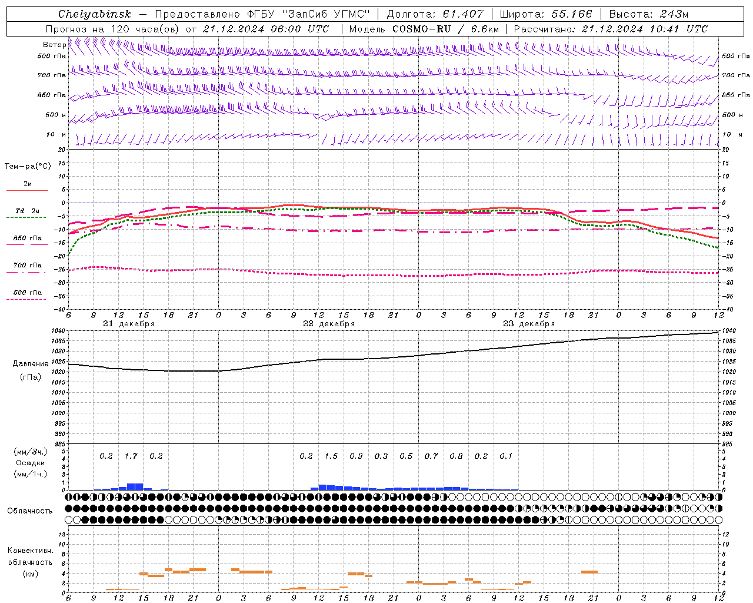Click the 'Осадки' precipitation label
The height and width of the screenshot is (603, 753).
tap(31, 463)
